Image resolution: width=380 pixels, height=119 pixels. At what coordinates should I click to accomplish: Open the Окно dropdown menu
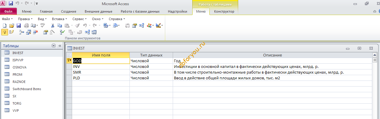[x=98, y=19]
